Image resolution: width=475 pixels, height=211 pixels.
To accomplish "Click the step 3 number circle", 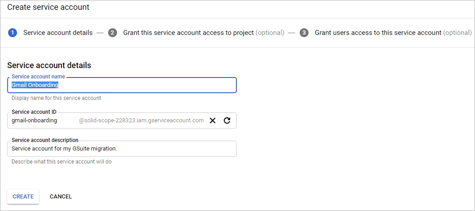I will 304,33.
